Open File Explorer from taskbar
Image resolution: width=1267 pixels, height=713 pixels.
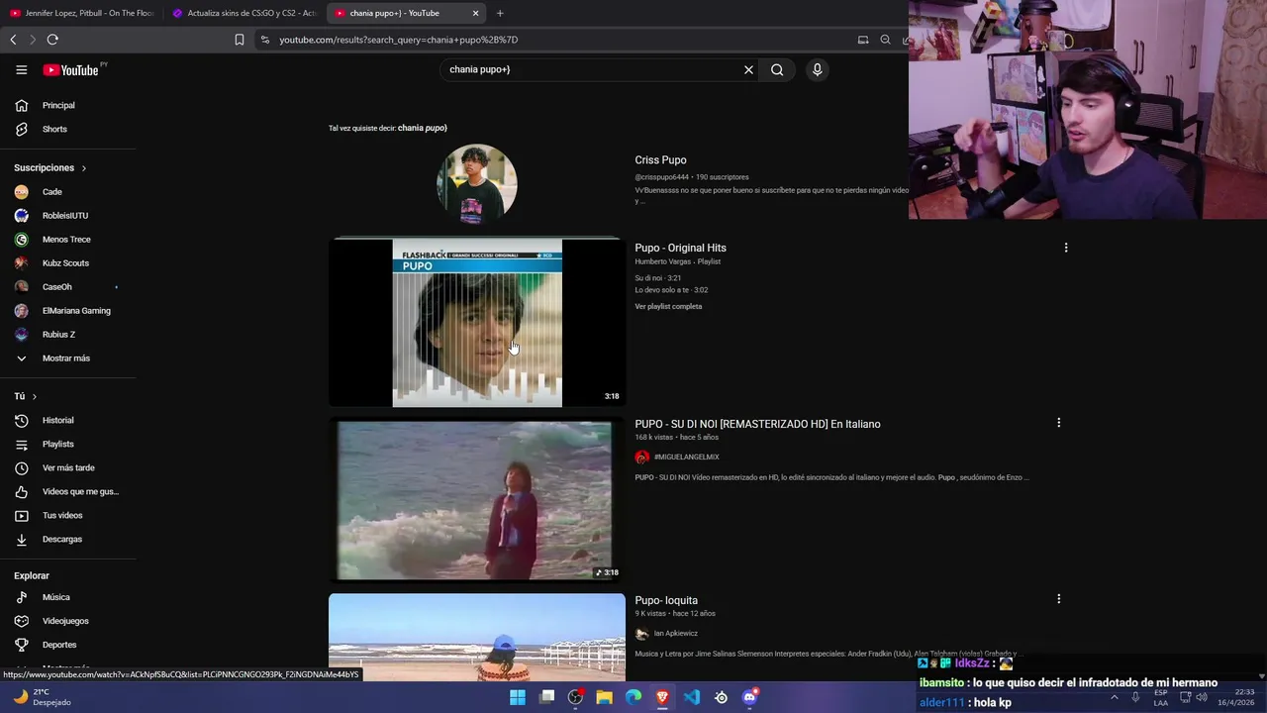pos(604,697)
